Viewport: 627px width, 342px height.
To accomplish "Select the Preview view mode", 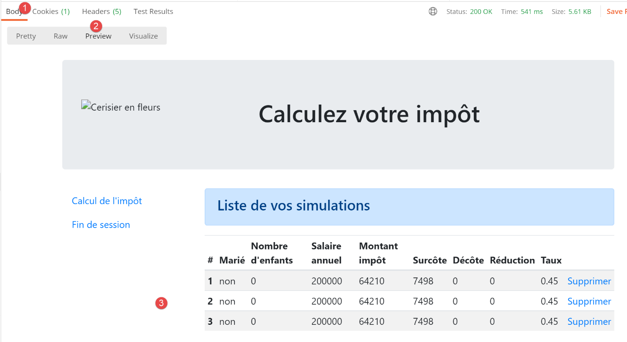I will click(98, 36).
